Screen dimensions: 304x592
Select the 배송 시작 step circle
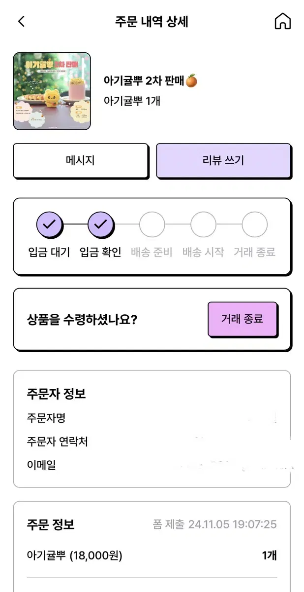tap(203, 224)
